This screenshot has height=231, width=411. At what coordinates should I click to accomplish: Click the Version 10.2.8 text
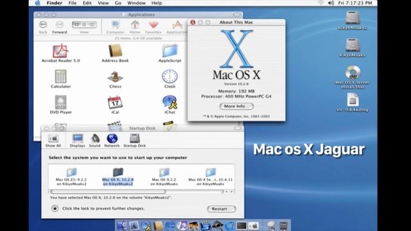point(236,84)
